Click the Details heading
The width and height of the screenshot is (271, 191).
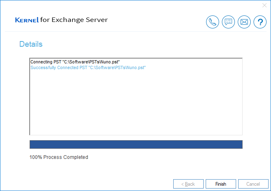coord(31,44)
